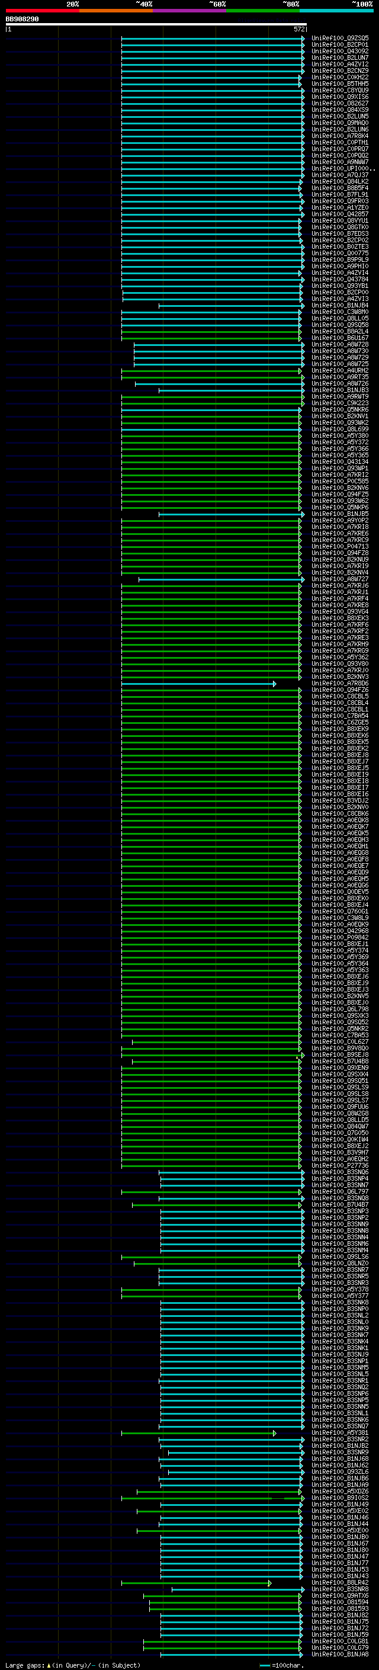Image resolution: width=379 pixels, height=1670 pixels.
Task: Select hit label UniRef100_B3SNK8
Action: (x=340, y=1303)
